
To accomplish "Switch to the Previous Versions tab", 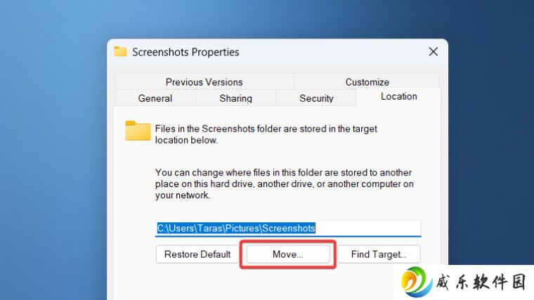I will (x=204, y=82).
